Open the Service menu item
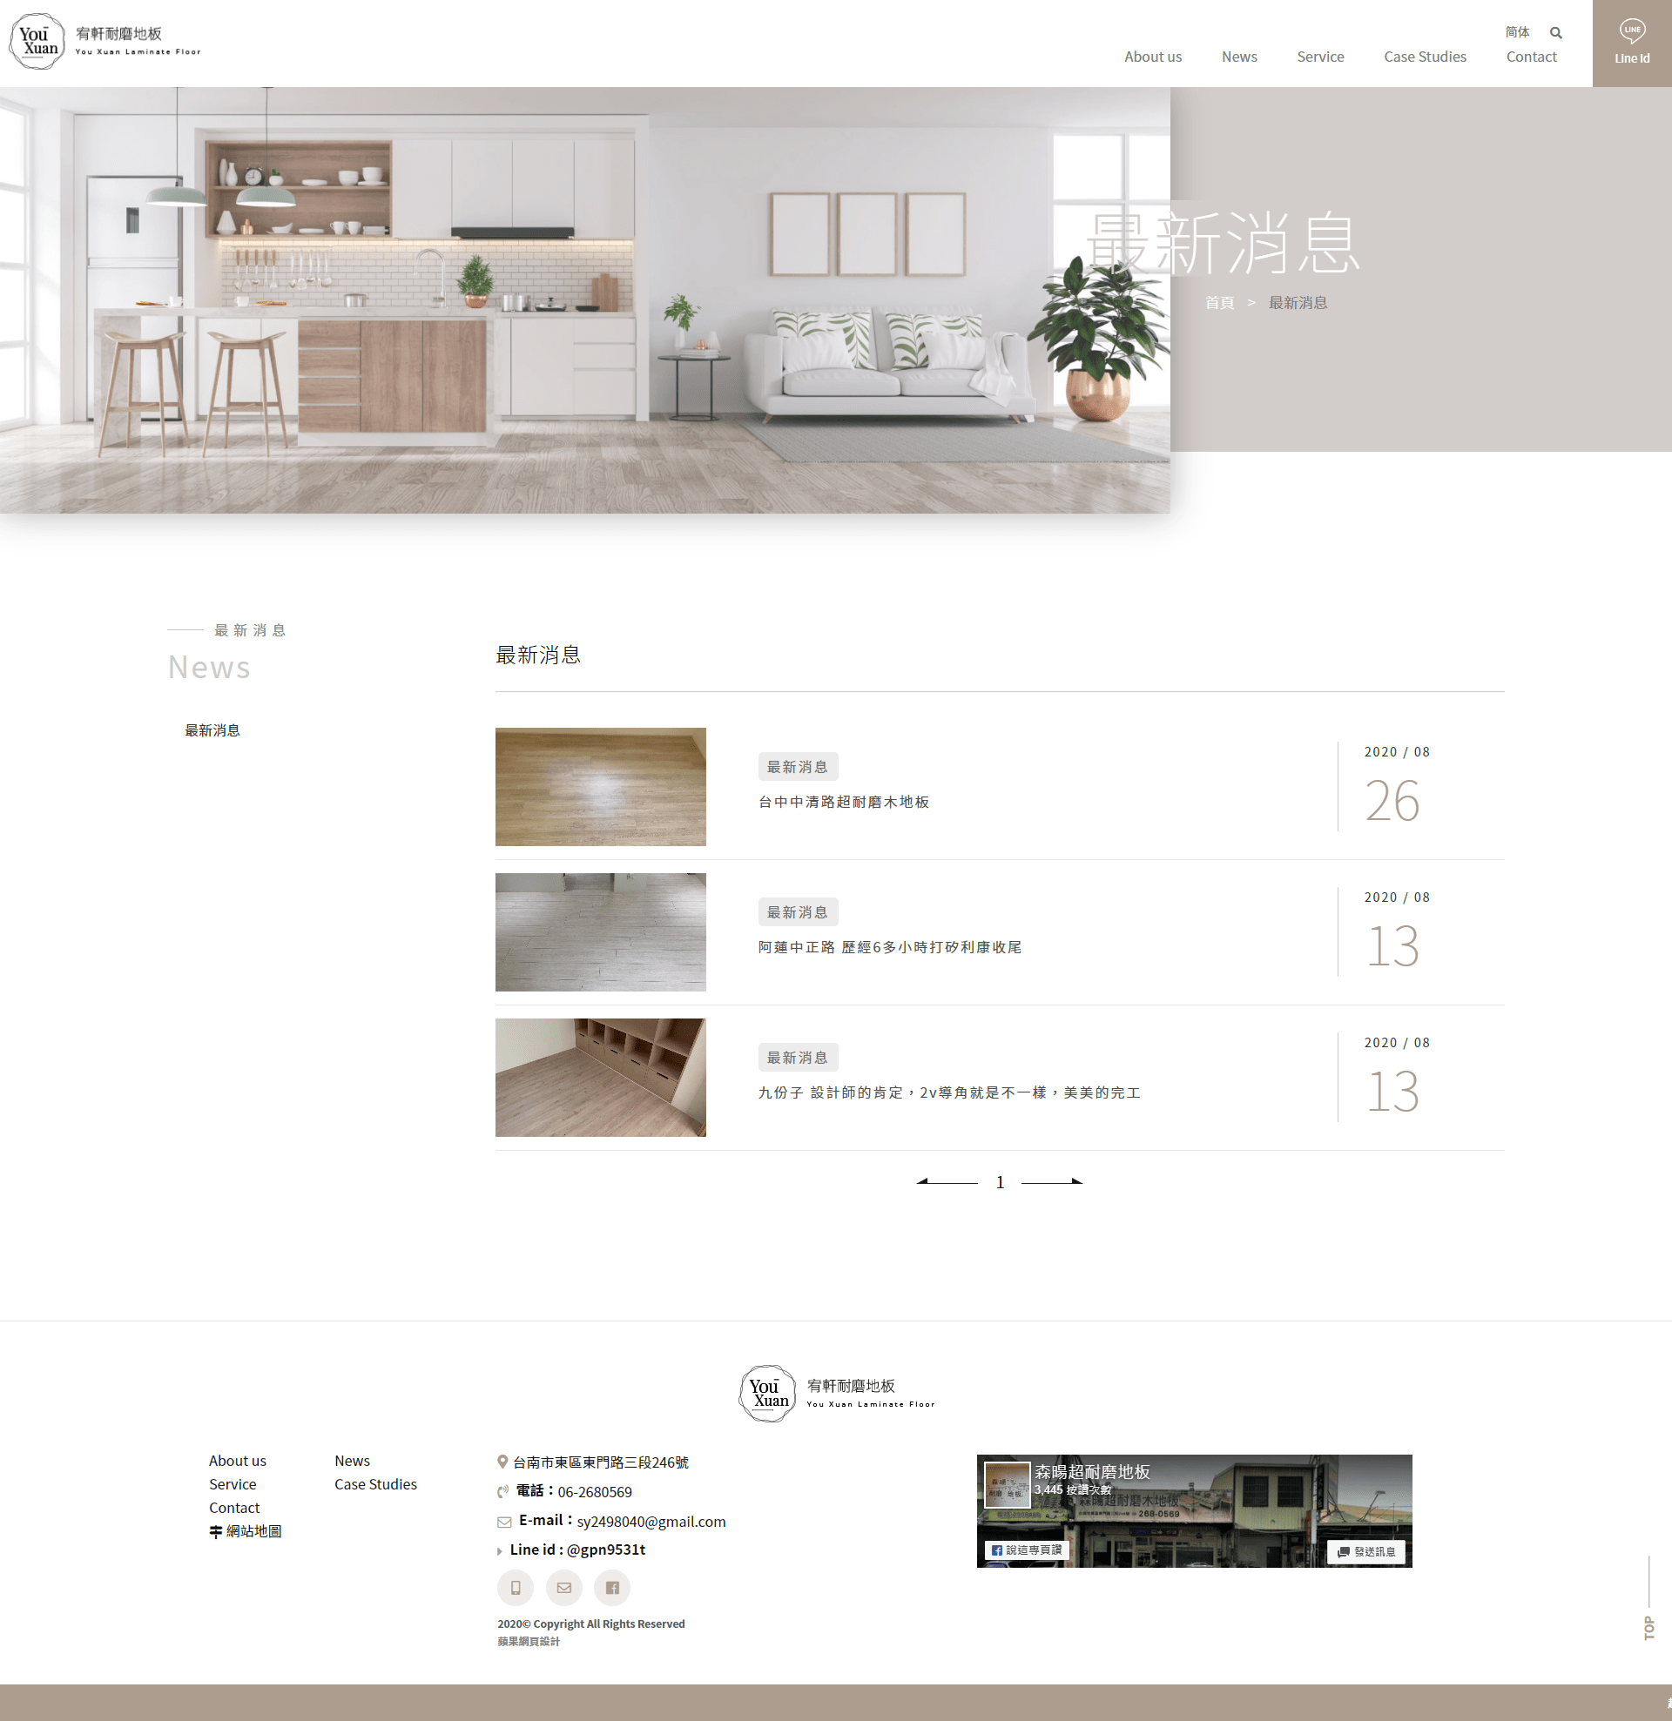This screenshot has height=1721, width=1672. coord(1319,57)
